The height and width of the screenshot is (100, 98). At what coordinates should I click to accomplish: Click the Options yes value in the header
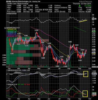(69, 5)
